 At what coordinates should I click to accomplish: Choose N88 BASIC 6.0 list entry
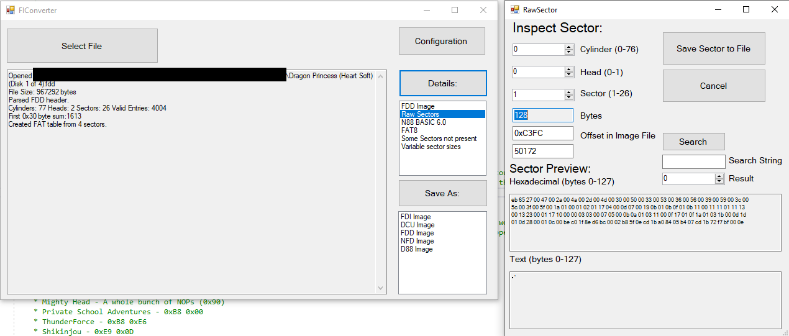pyautogui.click(x=424, y=122)
